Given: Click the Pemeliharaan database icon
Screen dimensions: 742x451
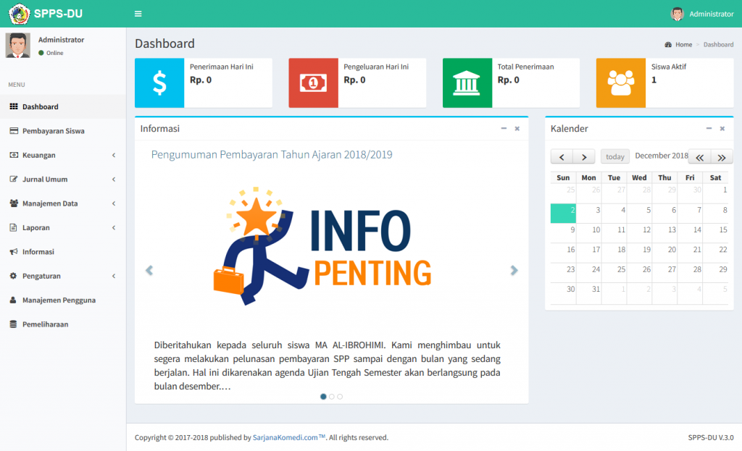Looking at the screenshot, I should 13,324.
